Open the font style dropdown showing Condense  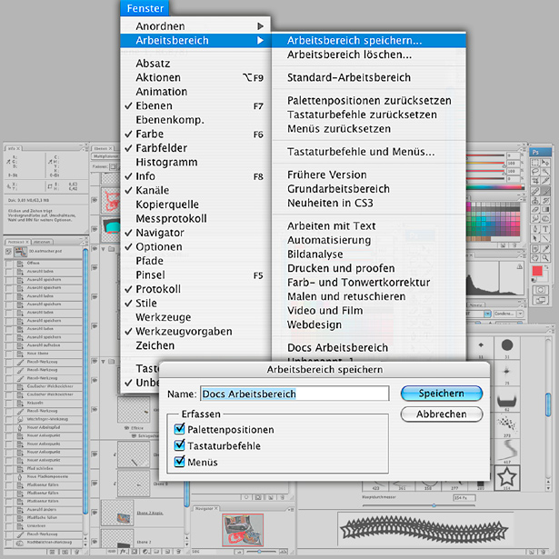[x=508, y=314]
